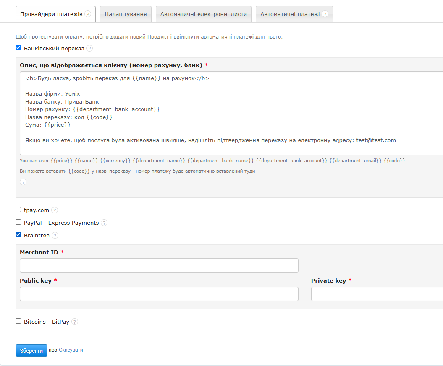Click into the Public key field
Screen dimensions: 443x366
coord(159,294)
